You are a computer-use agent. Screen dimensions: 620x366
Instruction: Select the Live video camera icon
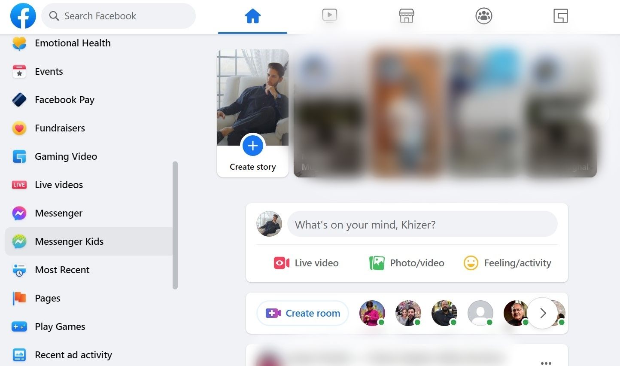point(281,263)
